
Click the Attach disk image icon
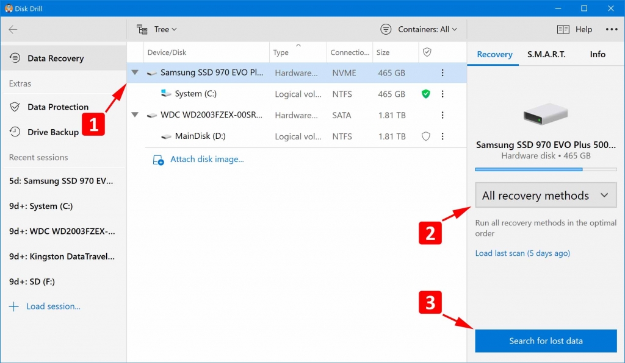point(157,160)
